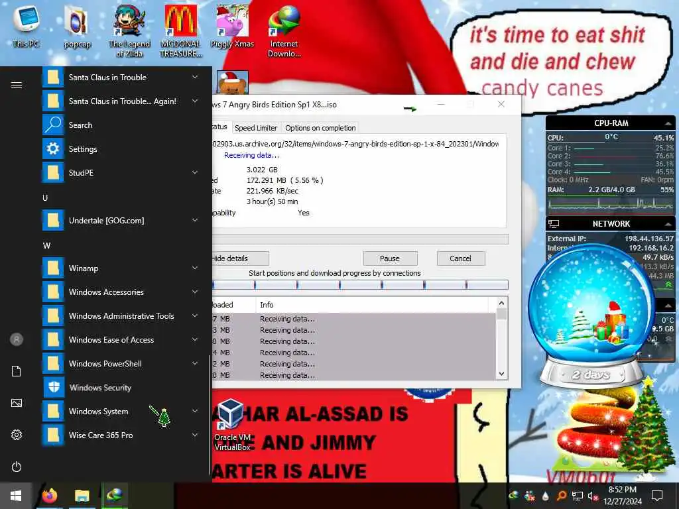Open Internet Download Manager desktop shortcut
Viewport: 679px width, 509px height.
coord(284,30)
